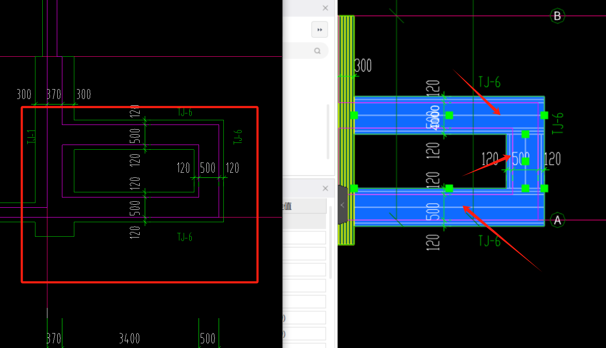
Task: Close the lower properties panel with its X
Action: [325, 188]
